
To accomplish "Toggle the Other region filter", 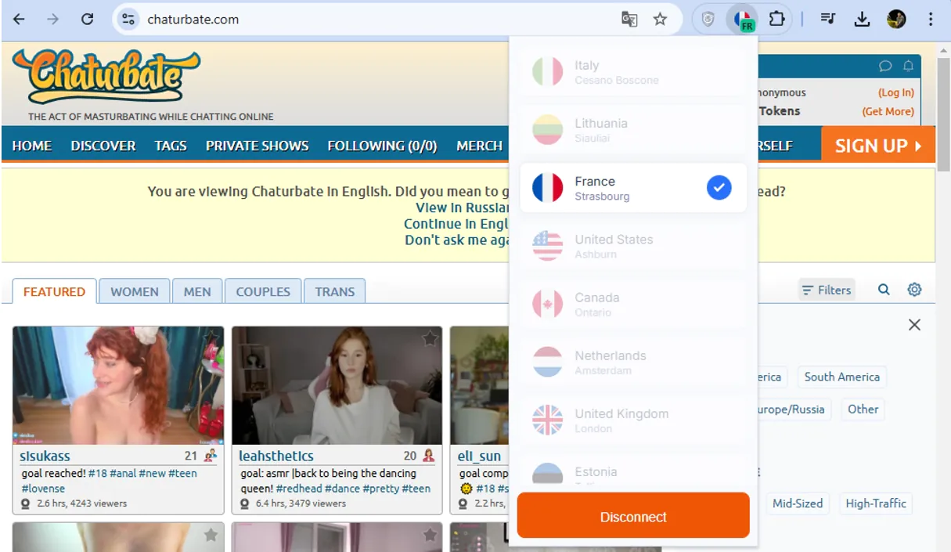I will (x=863, y=409).
